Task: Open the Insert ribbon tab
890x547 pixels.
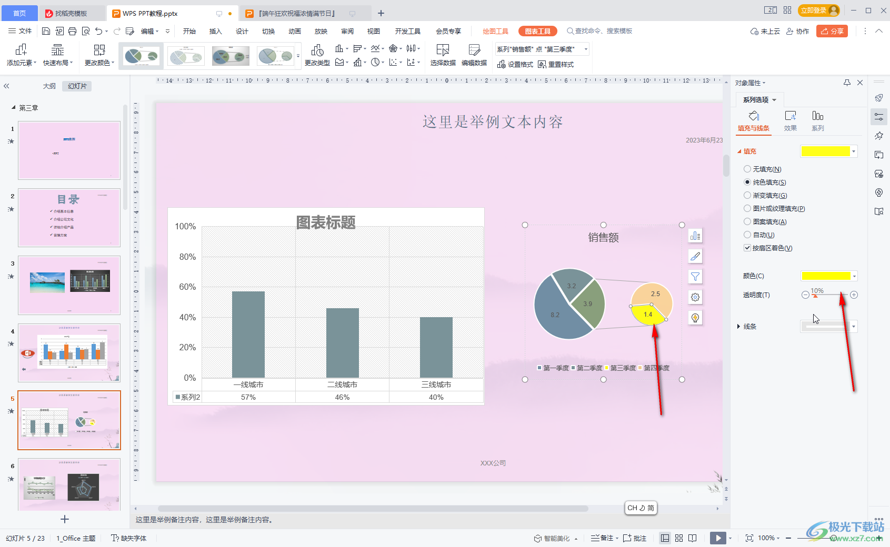Action: 215,31
